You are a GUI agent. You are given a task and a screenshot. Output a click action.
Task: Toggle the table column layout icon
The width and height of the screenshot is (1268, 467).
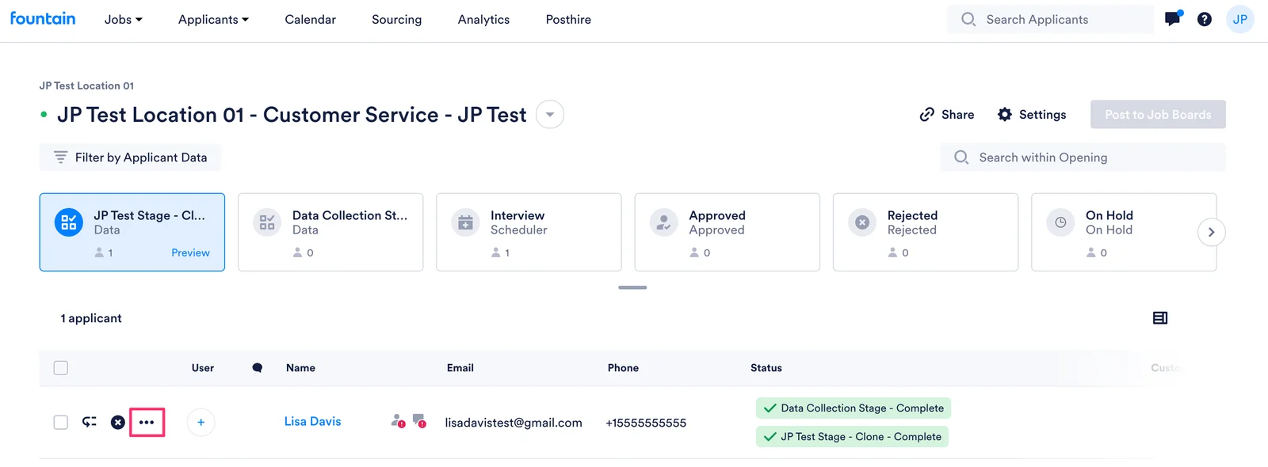(x=1160, y=318)
